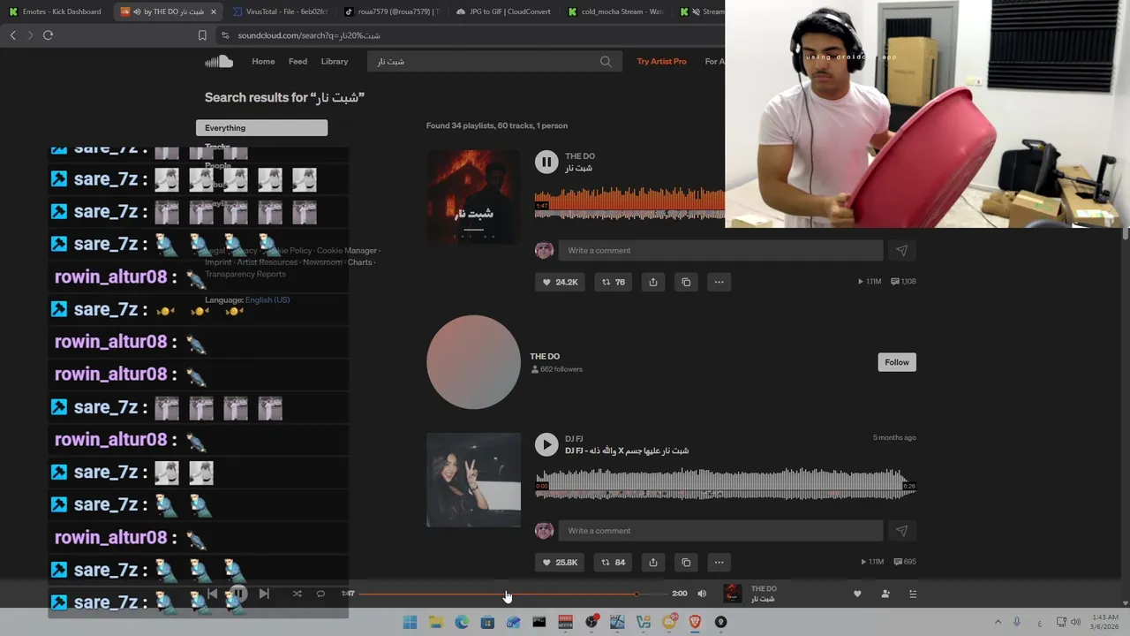The image size is (1130, 636).
Task: Write a comment on DJ FJ track
Action: coord(720,531)
